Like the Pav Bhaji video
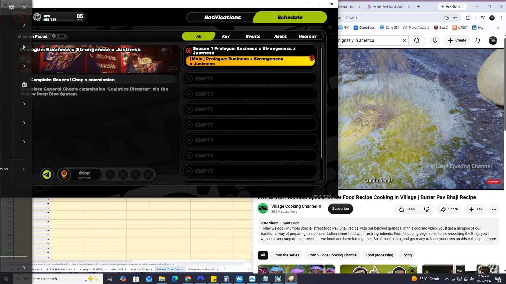 (x=407, y=209)
